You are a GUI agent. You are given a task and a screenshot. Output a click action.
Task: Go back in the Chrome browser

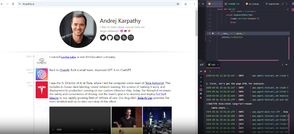click(2, 4)
